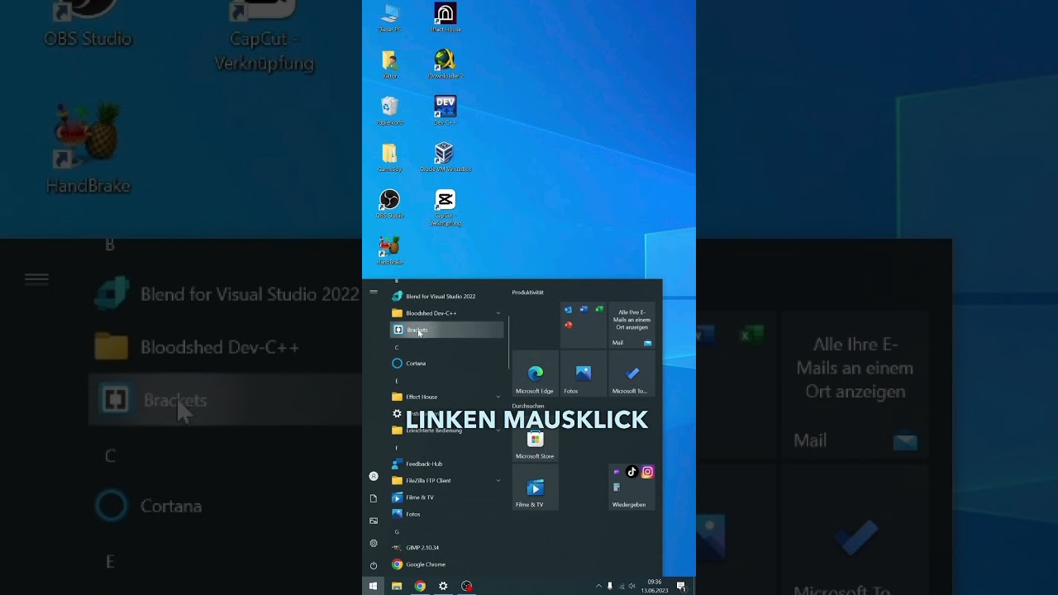Open Cortana from the app list
This screenshot has height=595, width=1058.
pyautogui.click(x=446, y=363)
